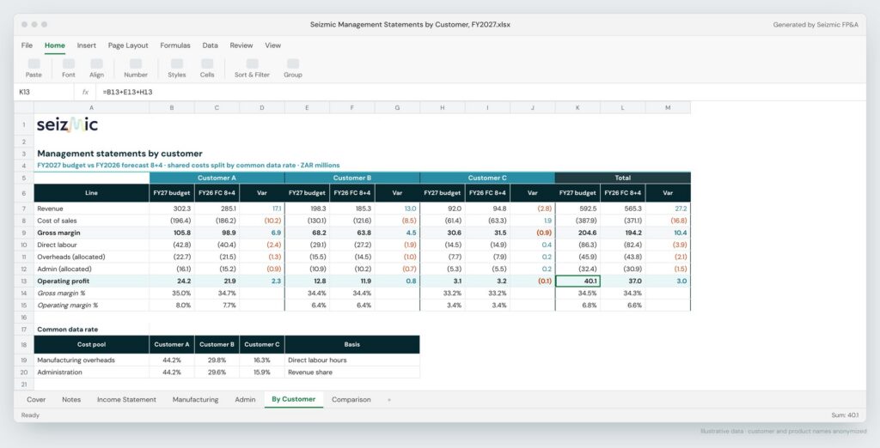Select row header 7
The height and width of the screenshot is (448, 880).
(x=24, y=209)
